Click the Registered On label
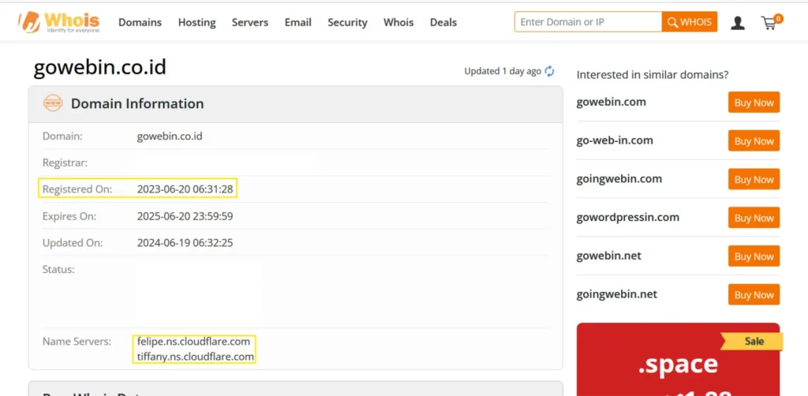Screen dimensions: 808x396 click(x=77, y=189)
